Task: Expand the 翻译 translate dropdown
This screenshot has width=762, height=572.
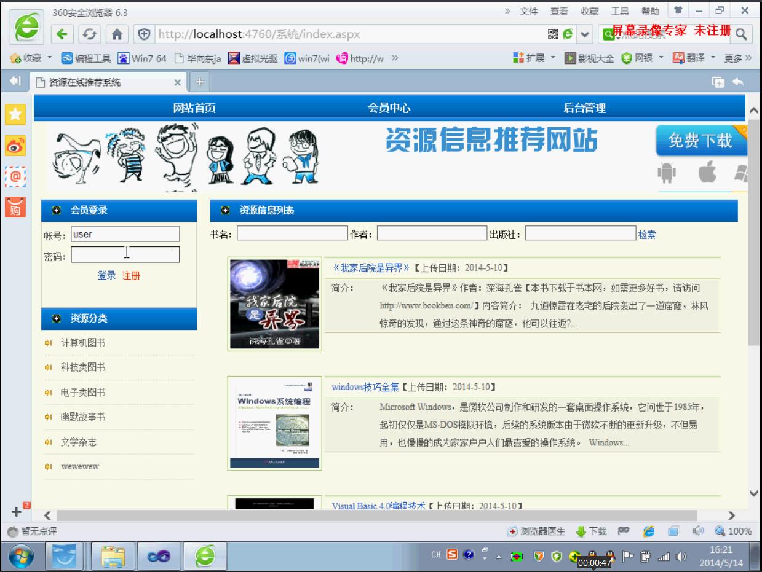Action: point(713,58)
